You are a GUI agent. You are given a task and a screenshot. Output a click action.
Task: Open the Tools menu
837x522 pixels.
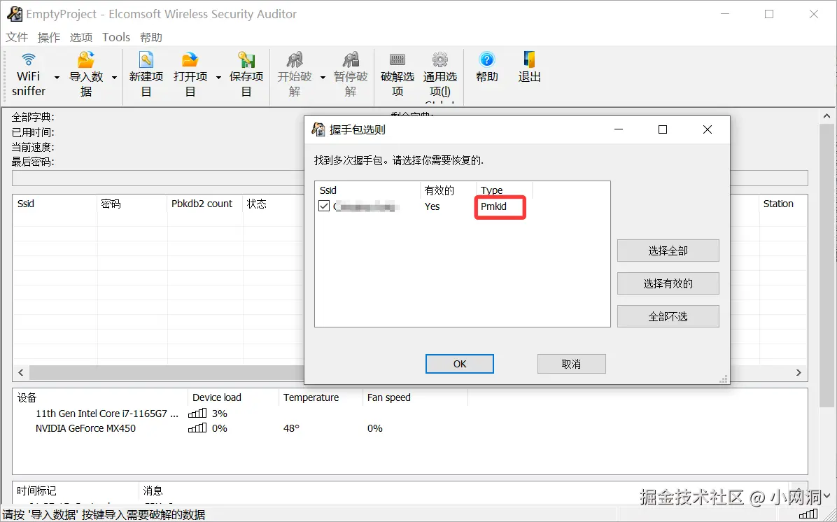coord(116,37)
